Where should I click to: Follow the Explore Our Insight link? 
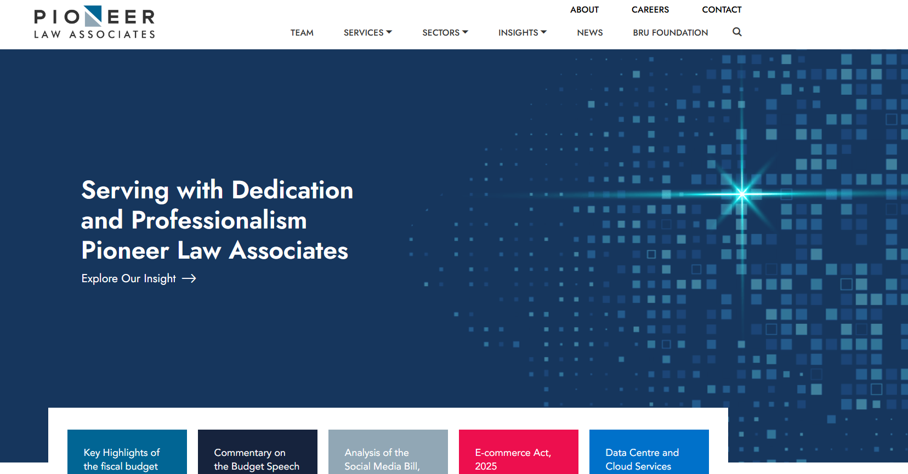coord(139,278)
